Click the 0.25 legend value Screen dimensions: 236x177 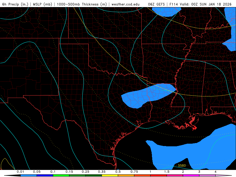pyautogui.click(x=86, y=172)
